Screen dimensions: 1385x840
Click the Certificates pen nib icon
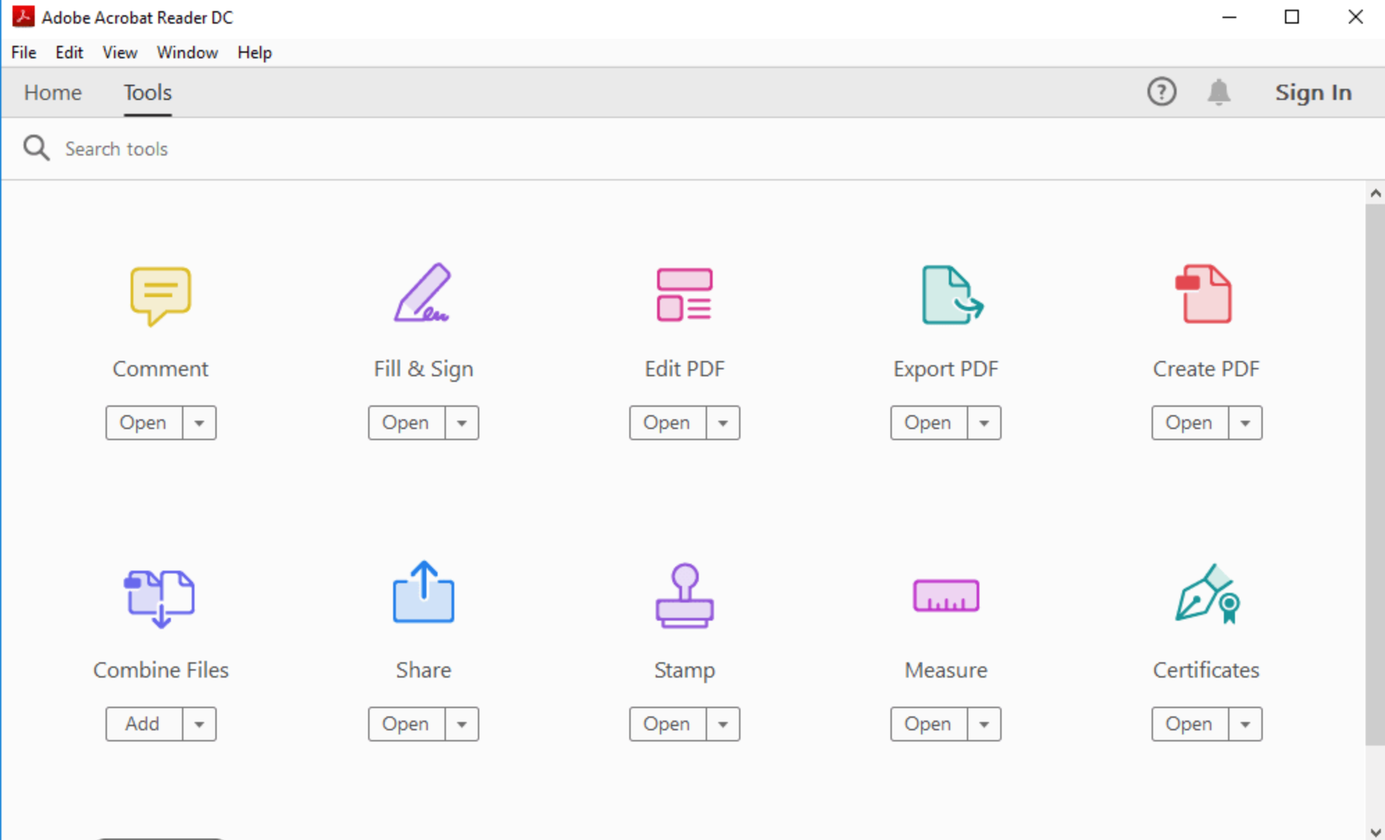point(1208,594)
